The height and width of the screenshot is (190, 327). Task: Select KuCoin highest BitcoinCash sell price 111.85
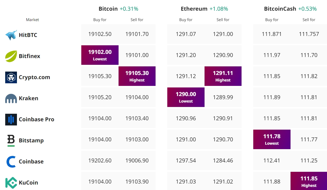(309, 181)
